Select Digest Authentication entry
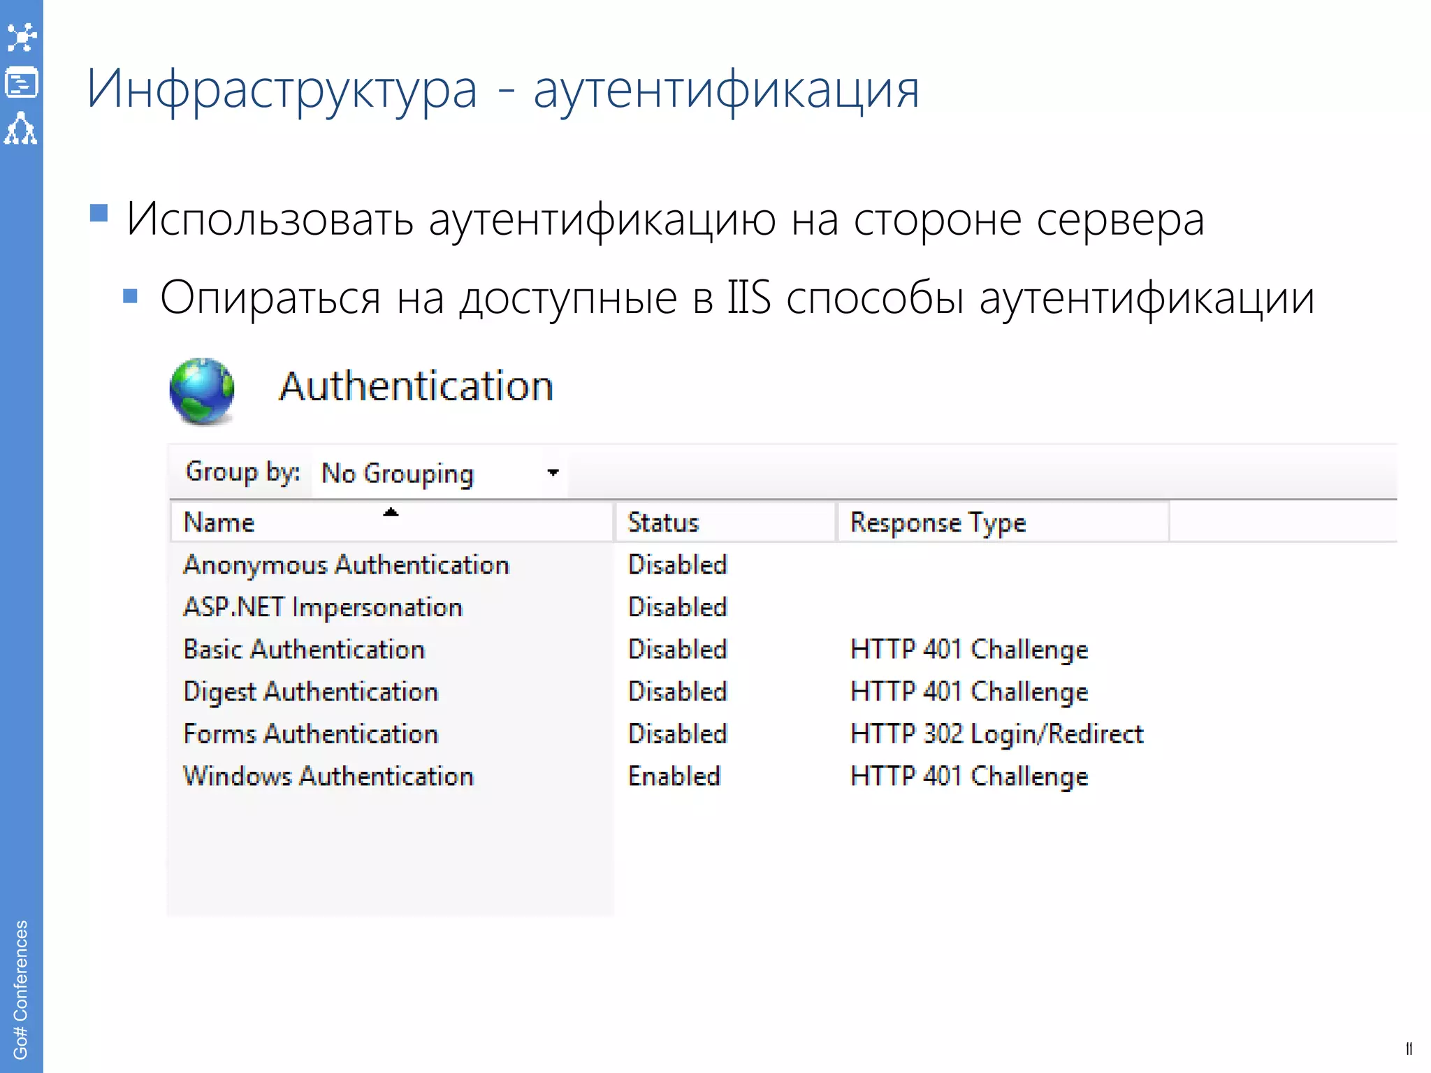Viewport: 1431px width, 1073px height. (x=310, y=692)
